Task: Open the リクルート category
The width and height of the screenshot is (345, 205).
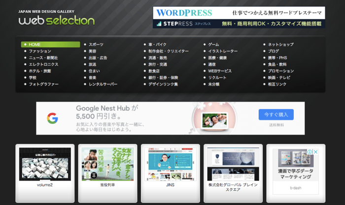Action: coord(217,78)
